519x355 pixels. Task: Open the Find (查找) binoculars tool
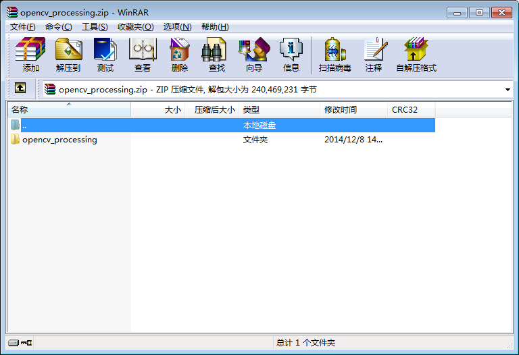(x=217, y=55)
